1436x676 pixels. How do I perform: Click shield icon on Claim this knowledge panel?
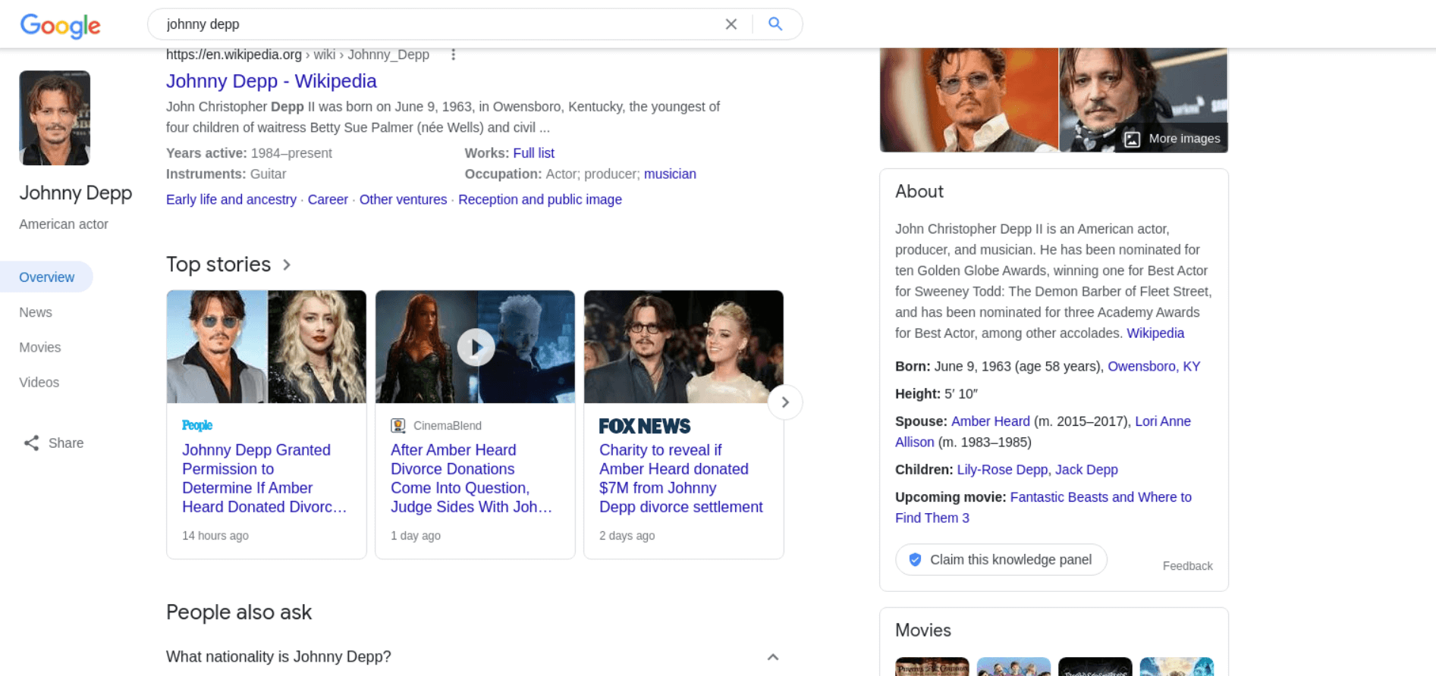pyautogui.click(x=915, y=560)
